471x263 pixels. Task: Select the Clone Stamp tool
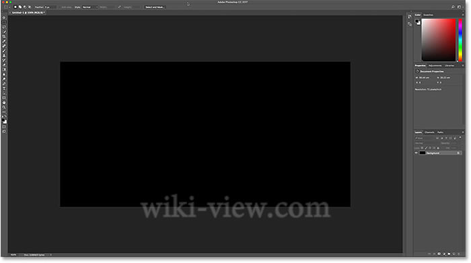click(4, 55)
